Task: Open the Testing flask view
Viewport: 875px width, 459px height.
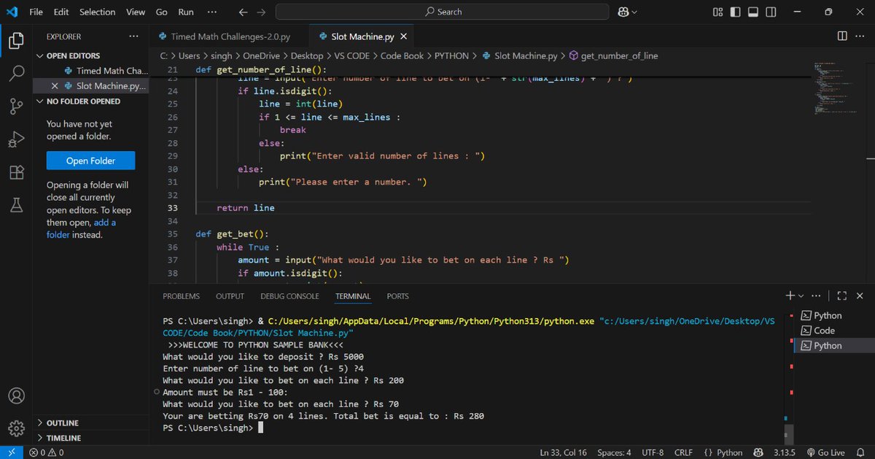Action: (x=16, y=206)
